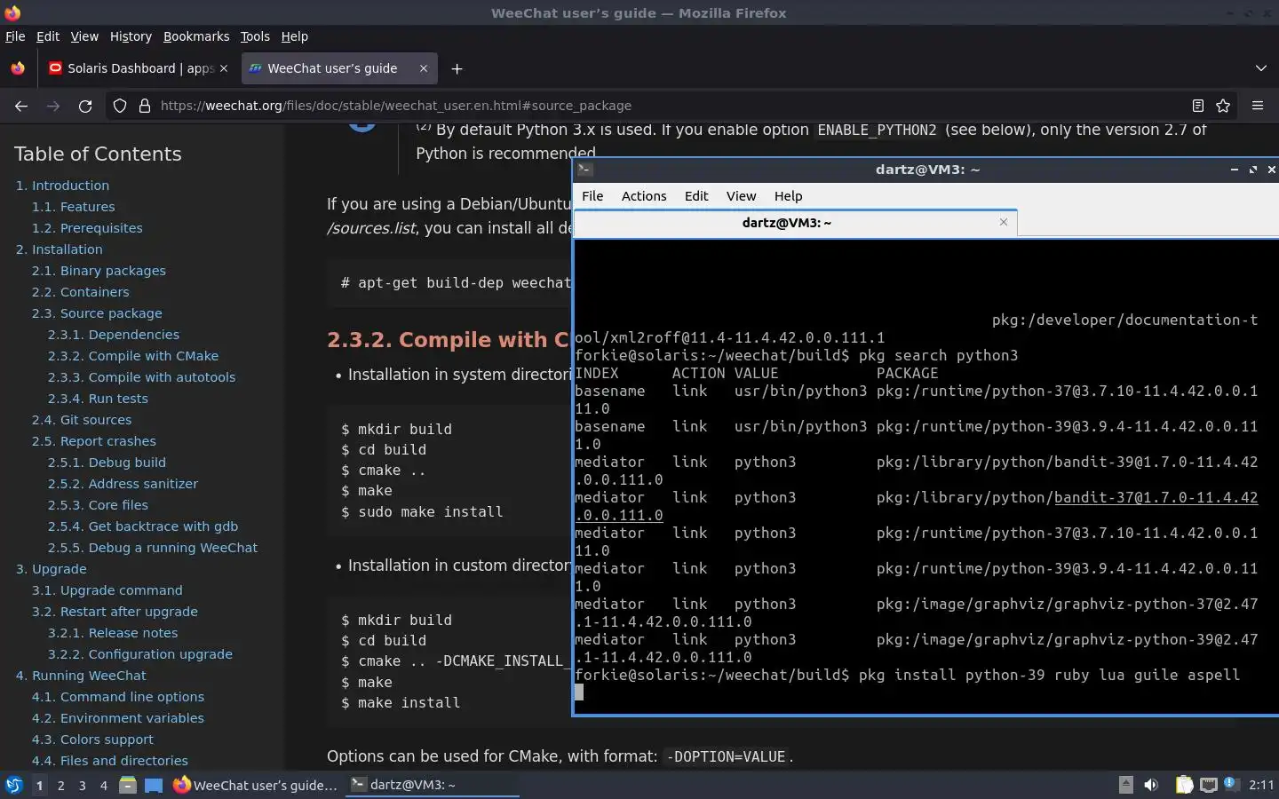The height and width of the screenshot is (799, 1279).
Task: Click show desktop taskbar icon
Action: [154, 785]
